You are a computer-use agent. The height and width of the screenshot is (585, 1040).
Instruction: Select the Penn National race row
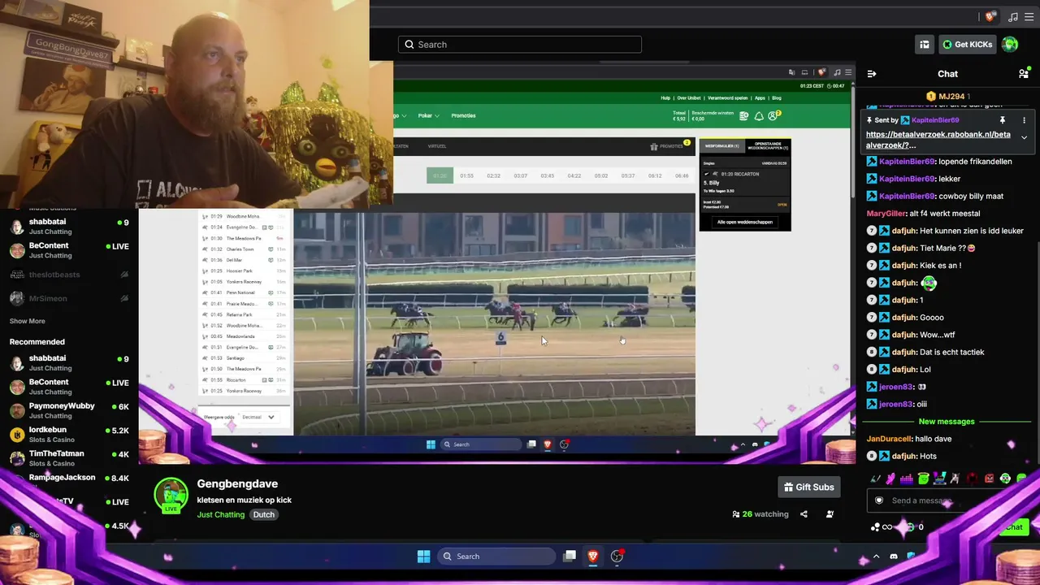click(244, 292)
